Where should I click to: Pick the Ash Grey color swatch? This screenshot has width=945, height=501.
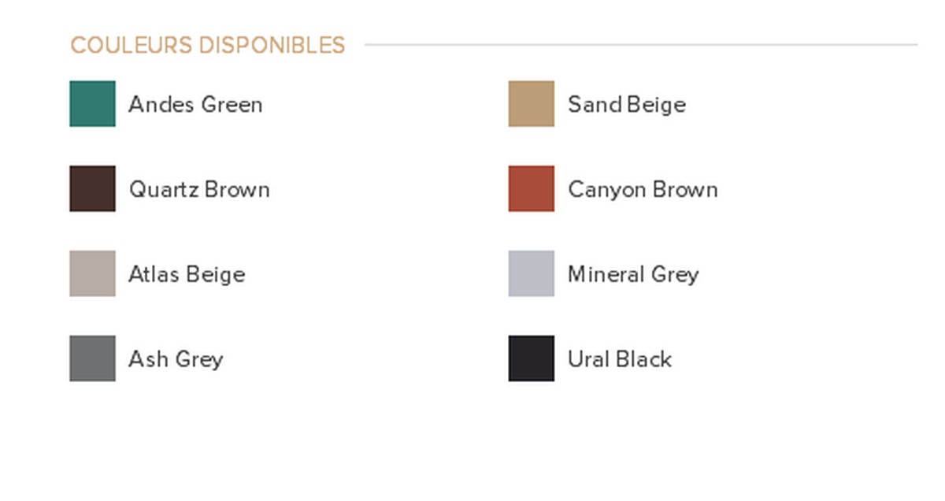pyautogui.click(x=92, y=358)
